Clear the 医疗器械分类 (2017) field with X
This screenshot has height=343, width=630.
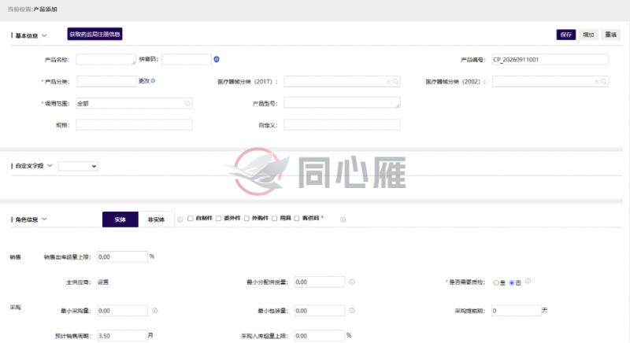(388, 82)
